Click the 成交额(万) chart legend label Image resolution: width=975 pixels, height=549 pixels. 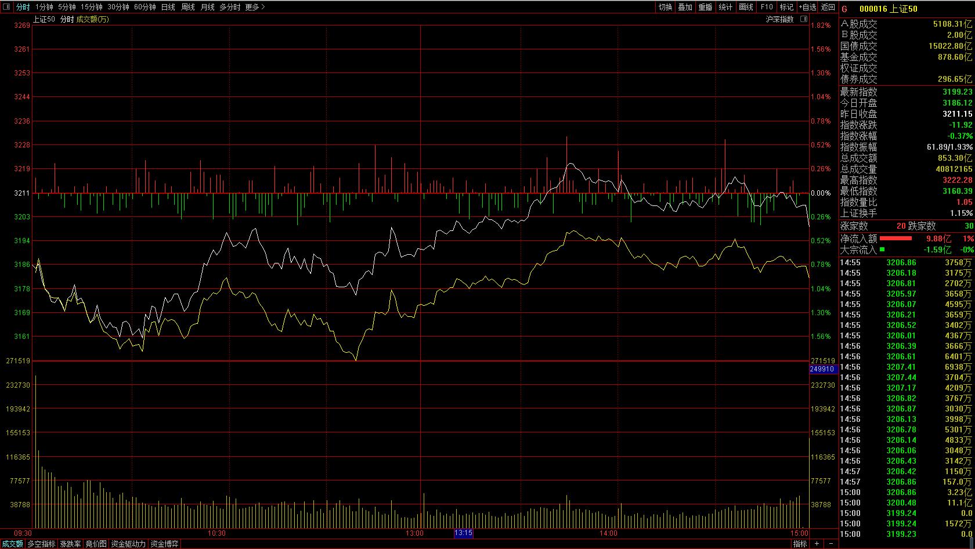92,19
